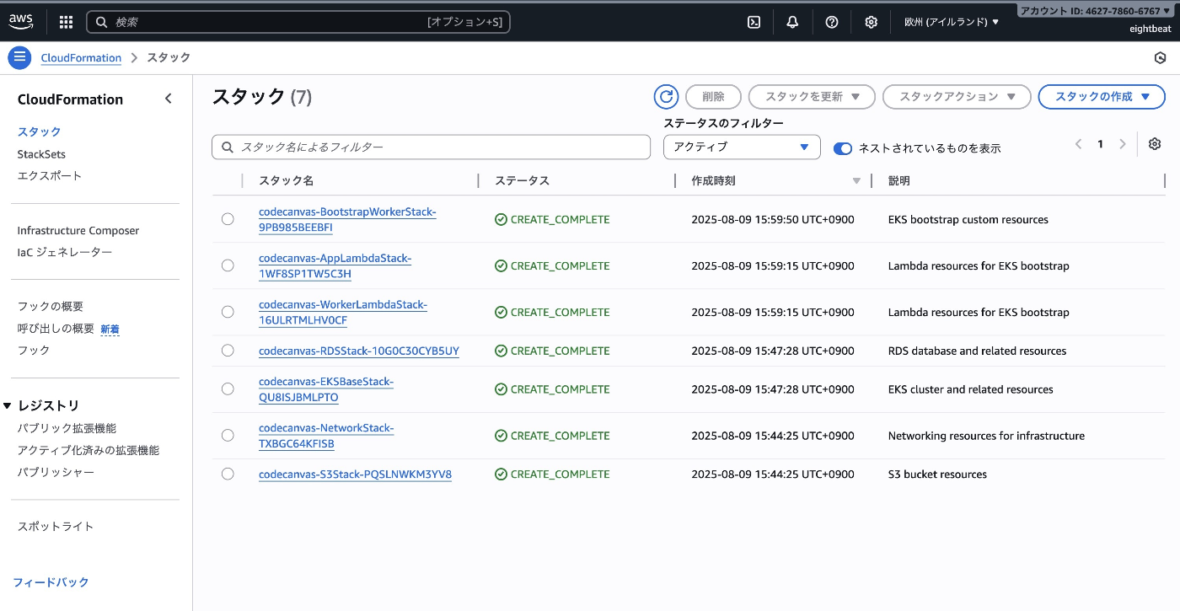Open the 欧州 (アイルランド) region selector
Screen dimensions: 1180x611
point(952,22)
